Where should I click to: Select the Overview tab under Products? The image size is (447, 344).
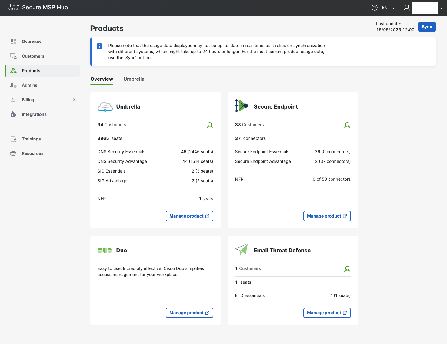click(102, 79)
